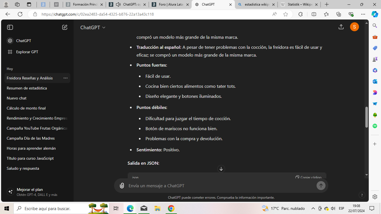Open chat Horas para aprender alemán
The width and height of the screenshot is (381, 214).
click(x=37, y=148)
